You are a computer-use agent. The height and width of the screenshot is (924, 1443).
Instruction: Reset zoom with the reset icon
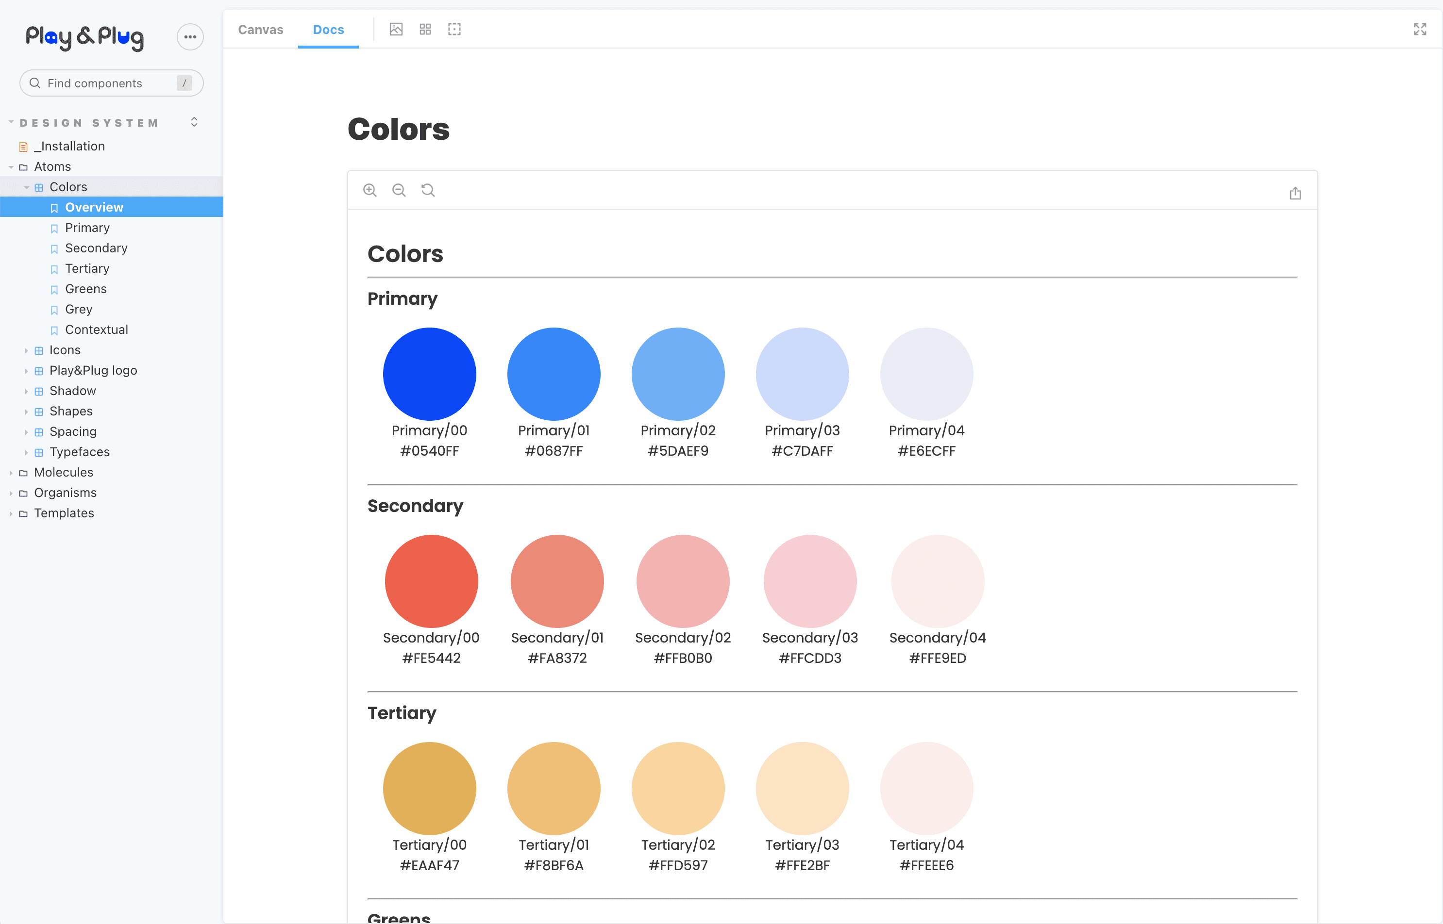click(x=428, y=190)
